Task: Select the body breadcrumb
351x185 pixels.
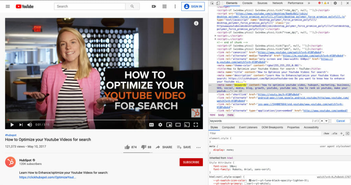Action: (x=221, y=115)
